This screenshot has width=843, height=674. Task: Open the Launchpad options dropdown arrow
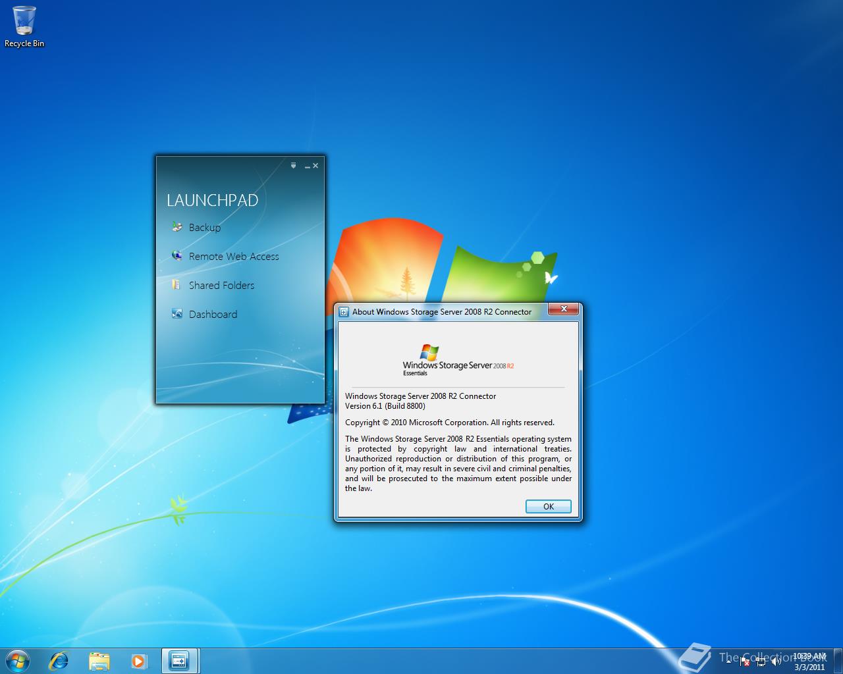pyautogui.click(x=294, y=166)
